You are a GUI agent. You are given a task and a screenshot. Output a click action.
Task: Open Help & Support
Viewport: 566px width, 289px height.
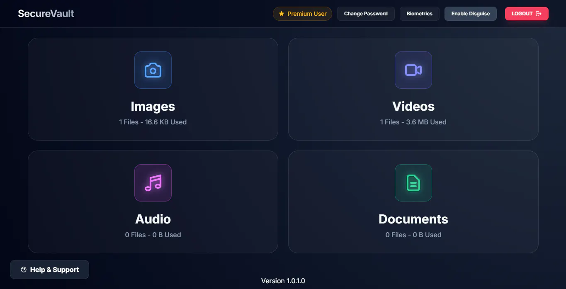coord(49,270)
